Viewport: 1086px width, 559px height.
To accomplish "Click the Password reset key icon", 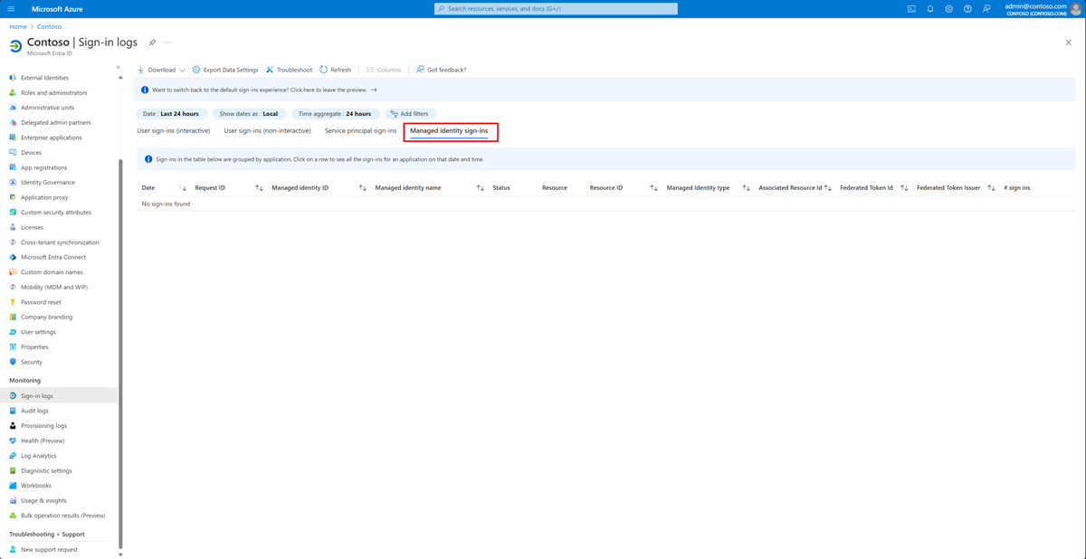I will [x=13, y=302].
